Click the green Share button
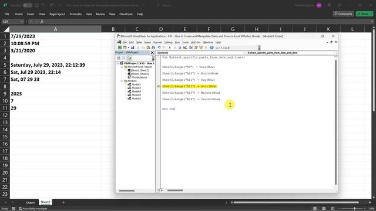Screen dimensions: 376x211 click(x=364, y=14)
